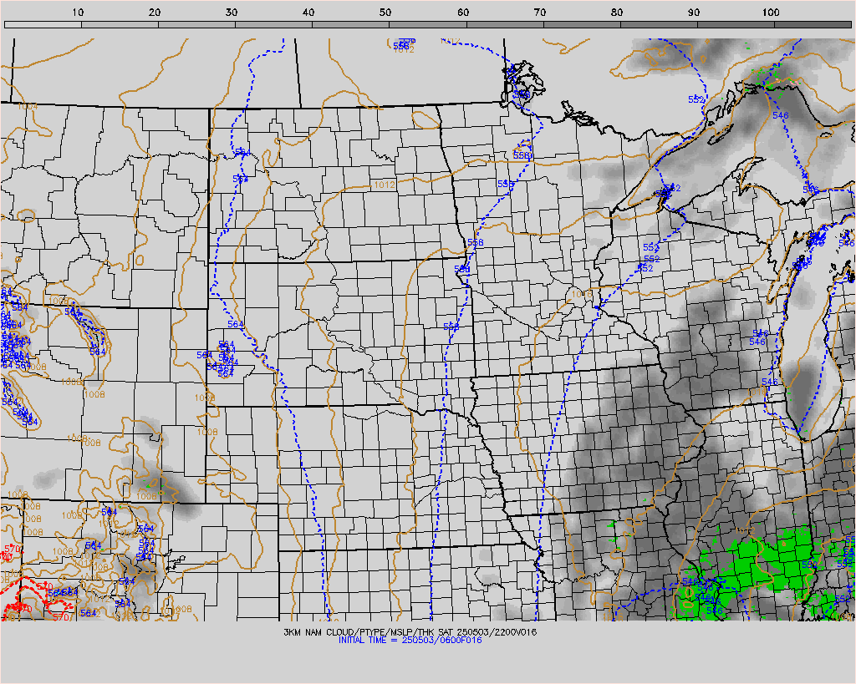Select the "3KM NAM CLOUD/PTYPE/MSLP/THK" title text
Viewport: 856px width, 684px height.
pos(360,632)
